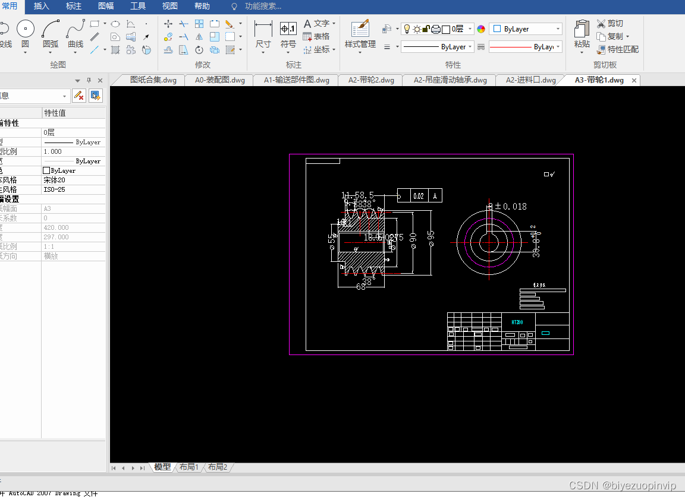Screen dimensions: 685x497
Task: Select the Curve (曲线) spline tool
Action: [76, 34]
